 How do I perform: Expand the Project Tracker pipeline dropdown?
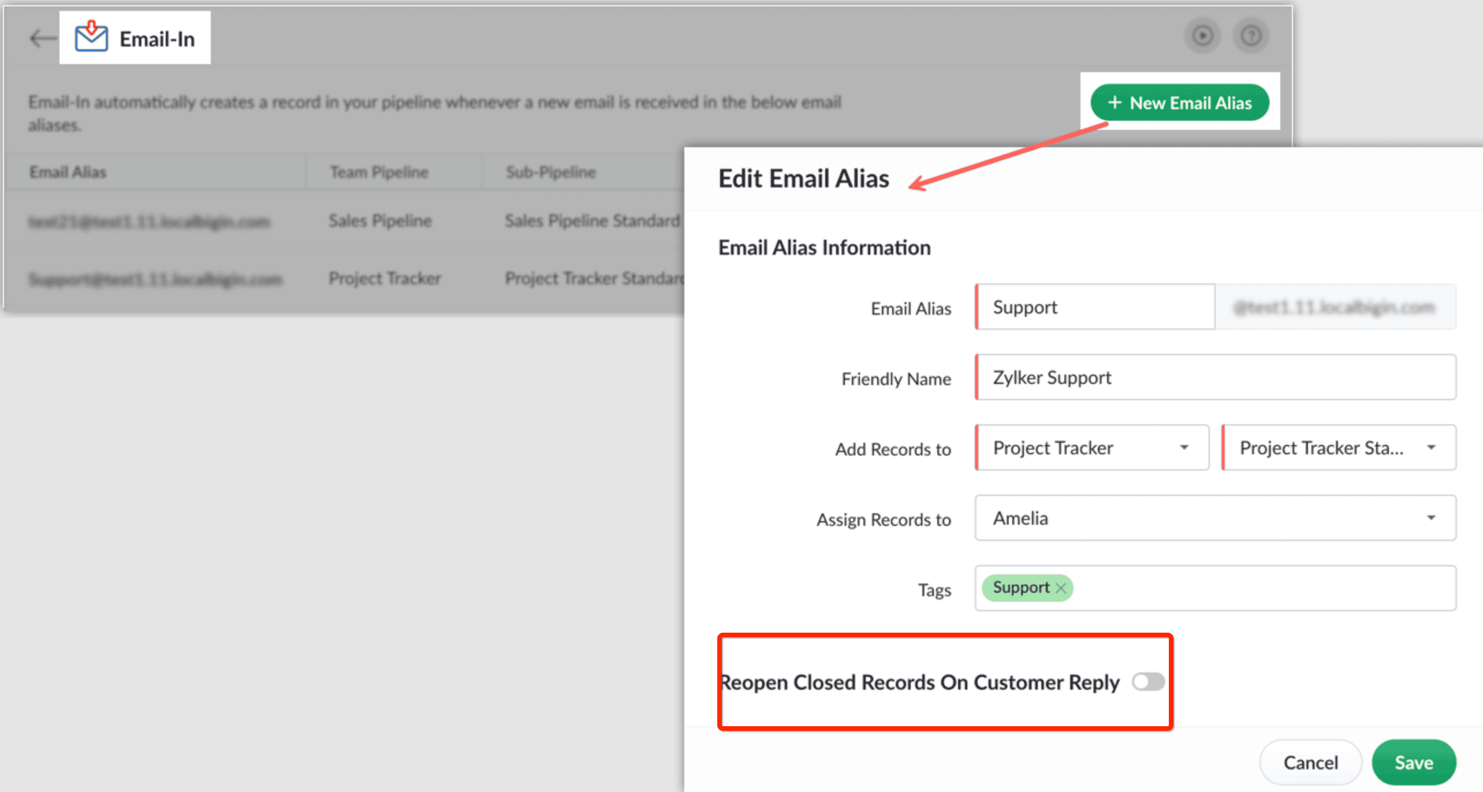(x=1091, y=448)
